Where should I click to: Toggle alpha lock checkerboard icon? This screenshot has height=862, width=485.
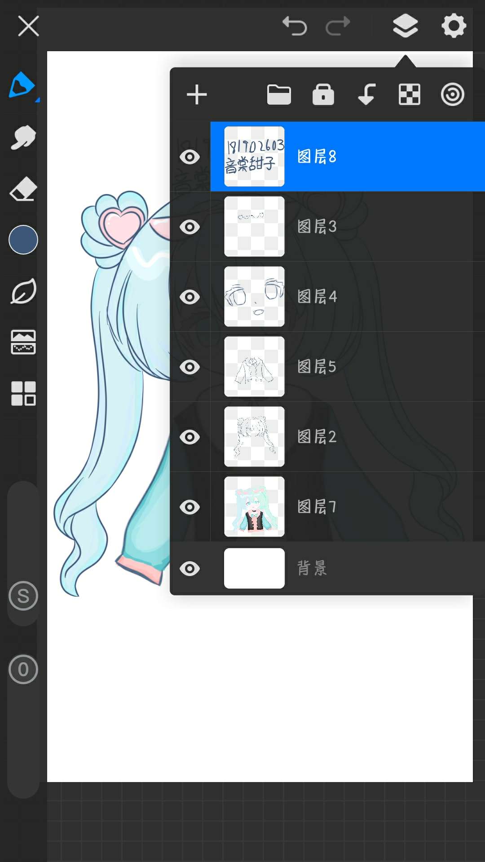click(x=410, y=95)
